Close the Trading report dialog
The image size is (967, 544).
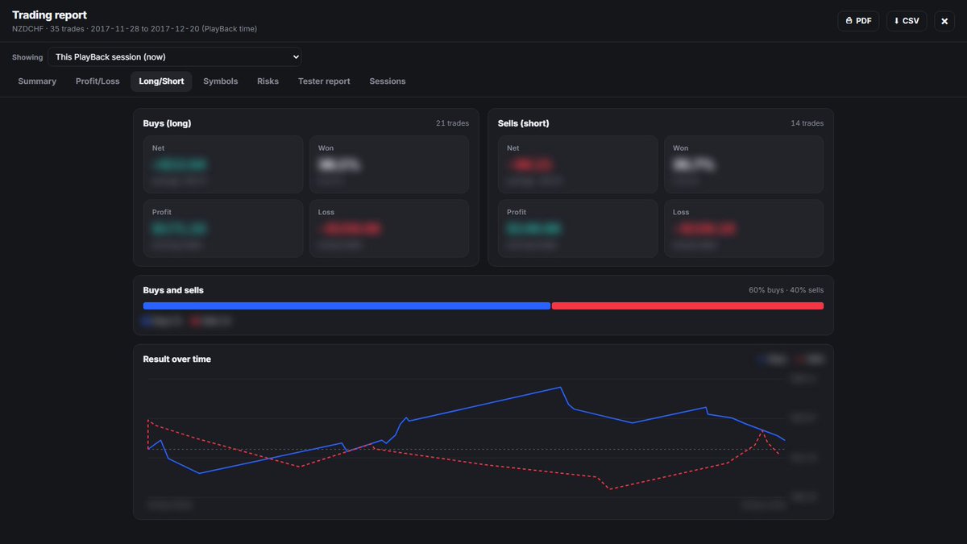click(944, 21)
